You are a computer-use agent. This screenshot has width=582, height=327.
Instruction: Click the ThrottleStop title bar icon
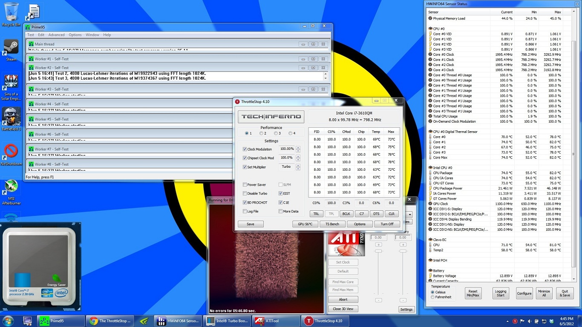click(237, 101)
